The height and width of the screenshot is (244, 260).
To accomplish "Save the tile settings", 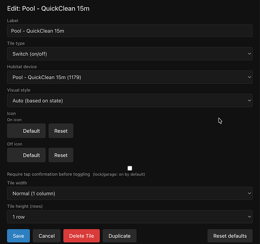I will 19,236.
